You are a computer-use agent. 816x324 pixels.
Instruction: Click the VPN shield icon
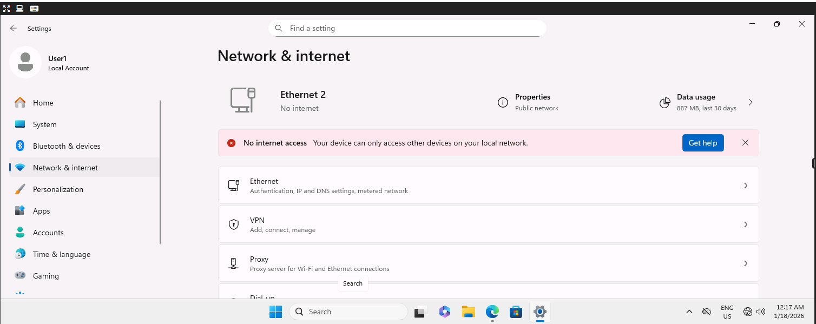point(234,224)
